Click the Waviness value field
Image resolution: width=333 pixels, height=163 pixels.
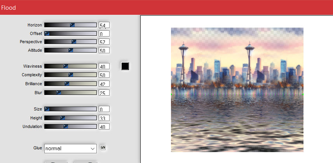click(x=104, y=66)
